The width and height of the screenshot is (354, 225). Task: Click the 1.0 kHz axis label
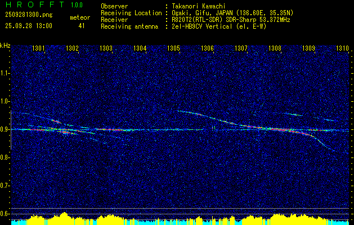click(x=5, y=102)
